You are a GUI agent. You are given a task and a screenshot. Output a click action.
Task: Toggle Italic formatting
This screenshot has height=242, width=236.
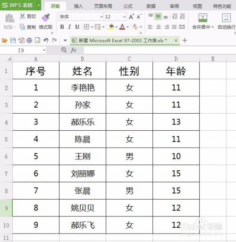[69, 27]
